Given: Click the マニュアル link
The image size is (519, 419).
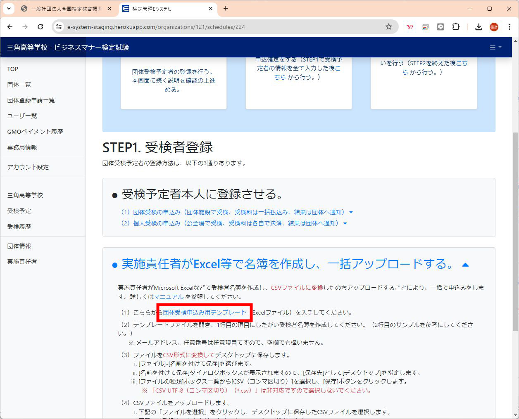Looking at the screenshot, I should coord(169,297).
